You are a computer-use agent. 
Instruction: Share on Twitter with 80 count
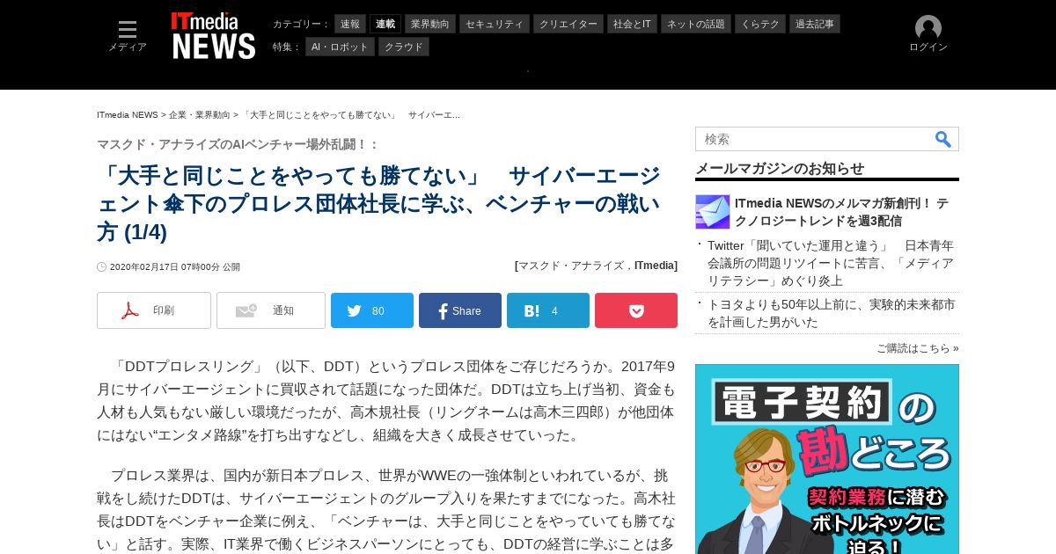(372, 310)
